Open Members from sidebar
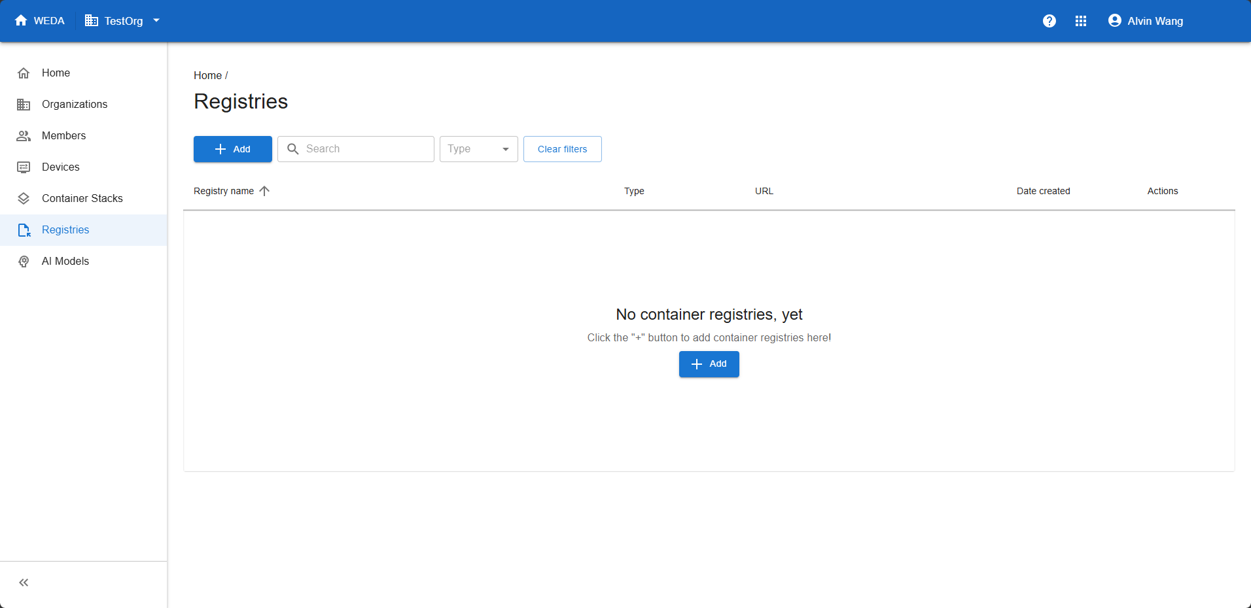 click(84, 136)
